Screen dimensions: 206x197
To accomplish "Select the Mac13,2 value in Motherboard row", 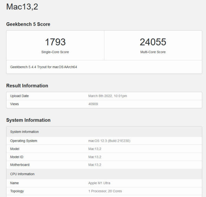I will tap(95, 165).
